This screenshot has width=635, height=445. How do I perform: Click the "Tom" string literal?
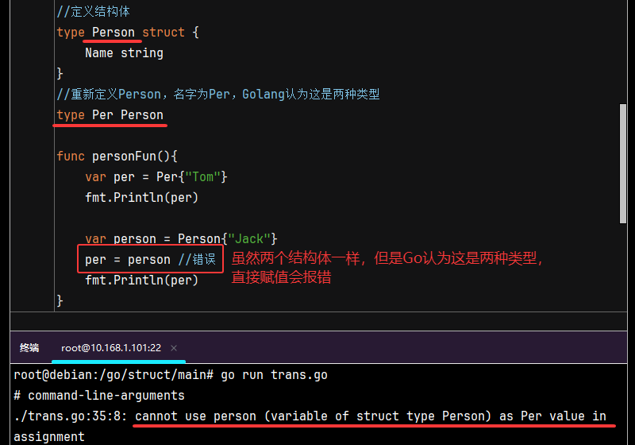pyautogui.click(x=206, y=176)
